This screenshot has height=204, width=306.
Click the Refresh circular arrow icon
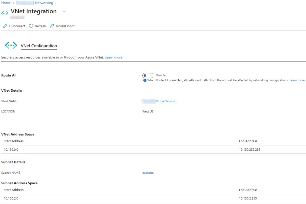tap(31, 26)
